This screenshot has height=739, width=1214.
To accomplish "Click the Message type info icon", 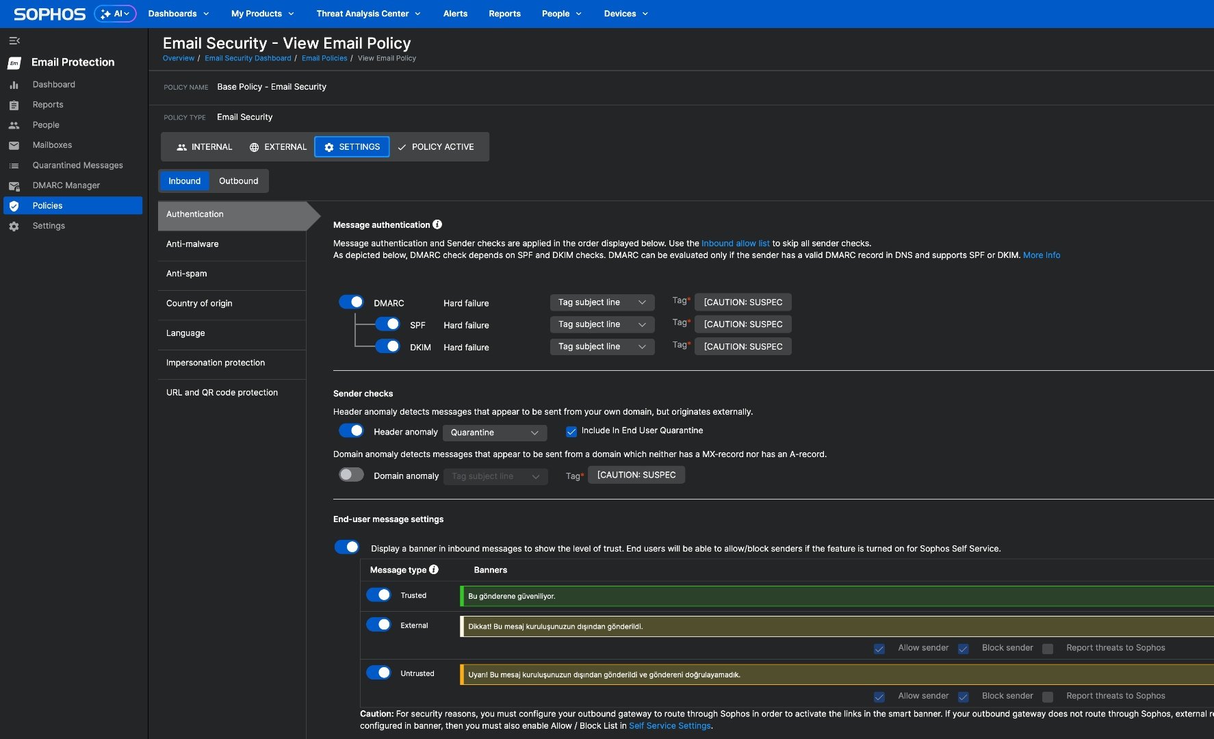I will [x=434, y=569].
